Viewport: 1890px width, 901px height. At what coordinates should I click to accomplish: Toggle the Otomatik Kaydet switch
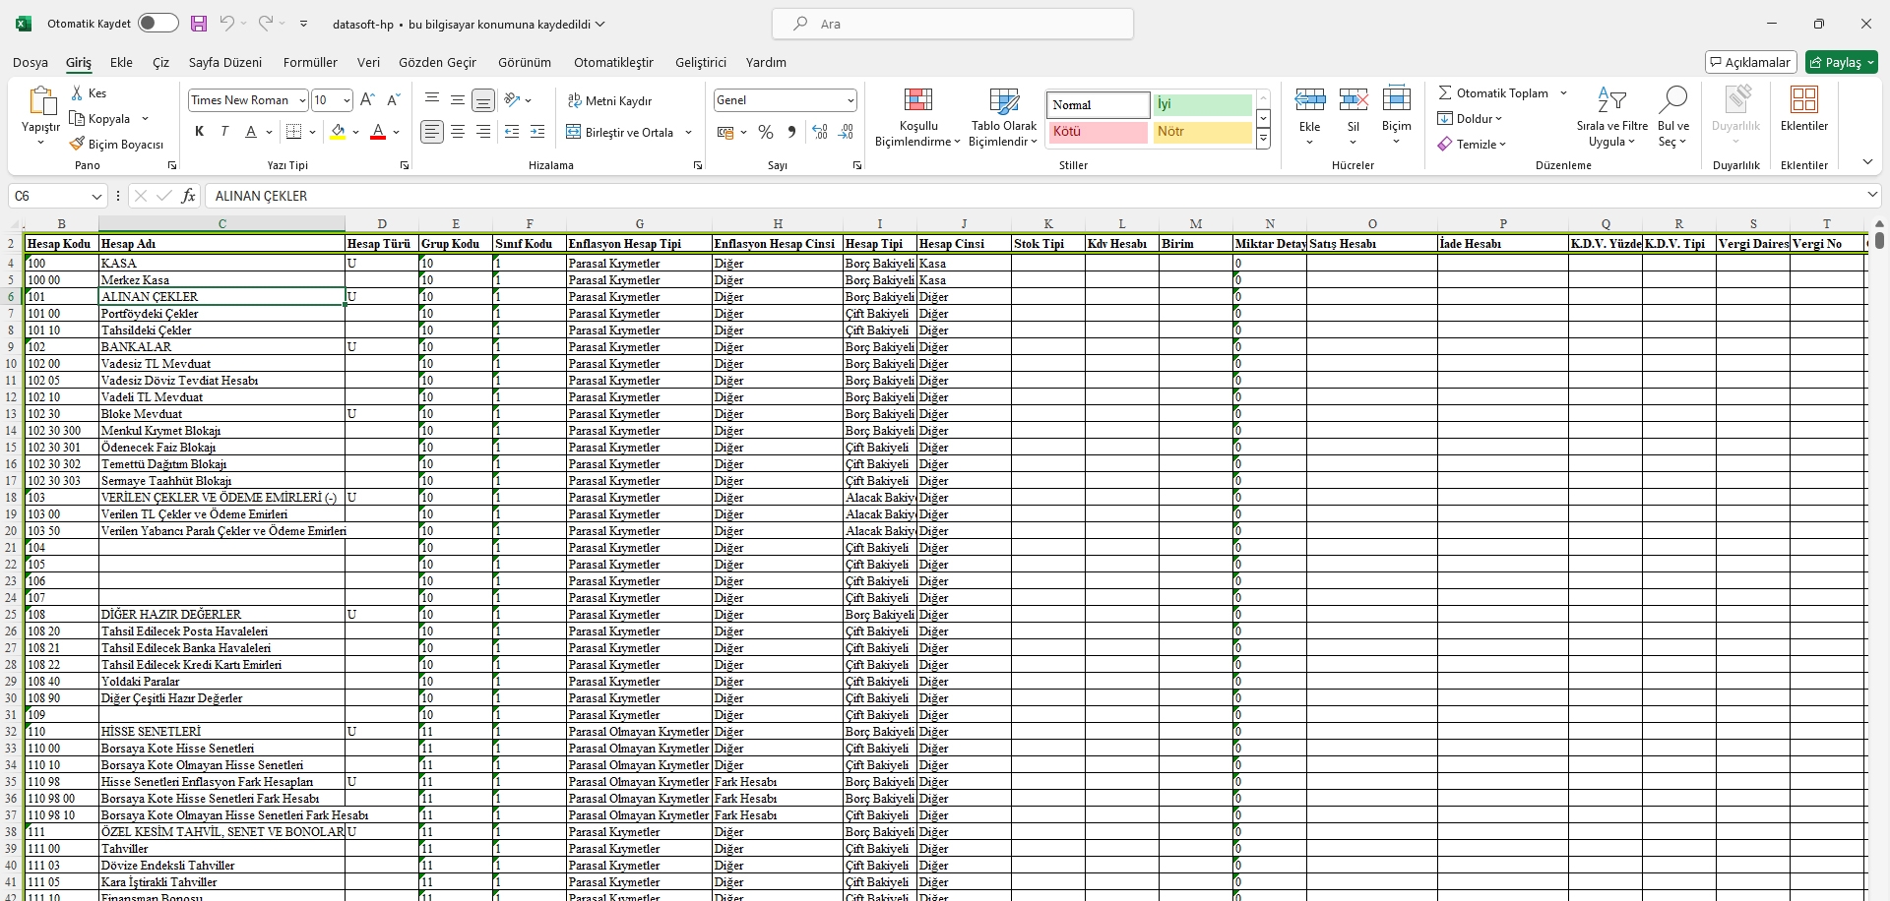pyautogui.click(x=157, y=24)
